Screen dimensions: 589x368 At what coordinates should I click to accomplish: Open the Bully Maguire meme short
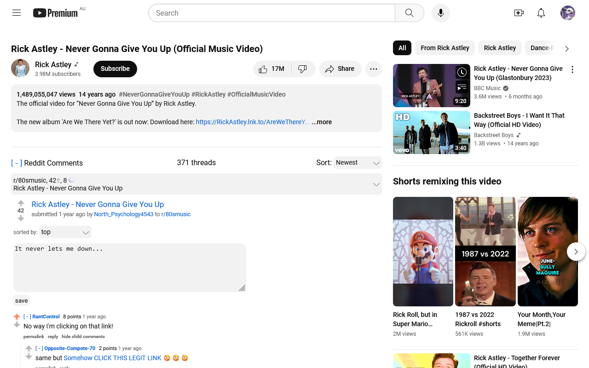click(x=548, y=252)
